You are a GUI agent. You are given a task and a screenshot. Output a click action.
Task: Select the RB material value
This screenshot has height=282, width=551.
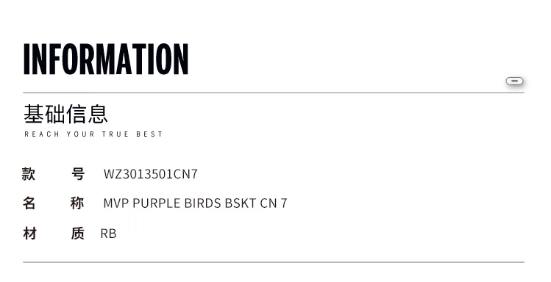pos(108,234)
